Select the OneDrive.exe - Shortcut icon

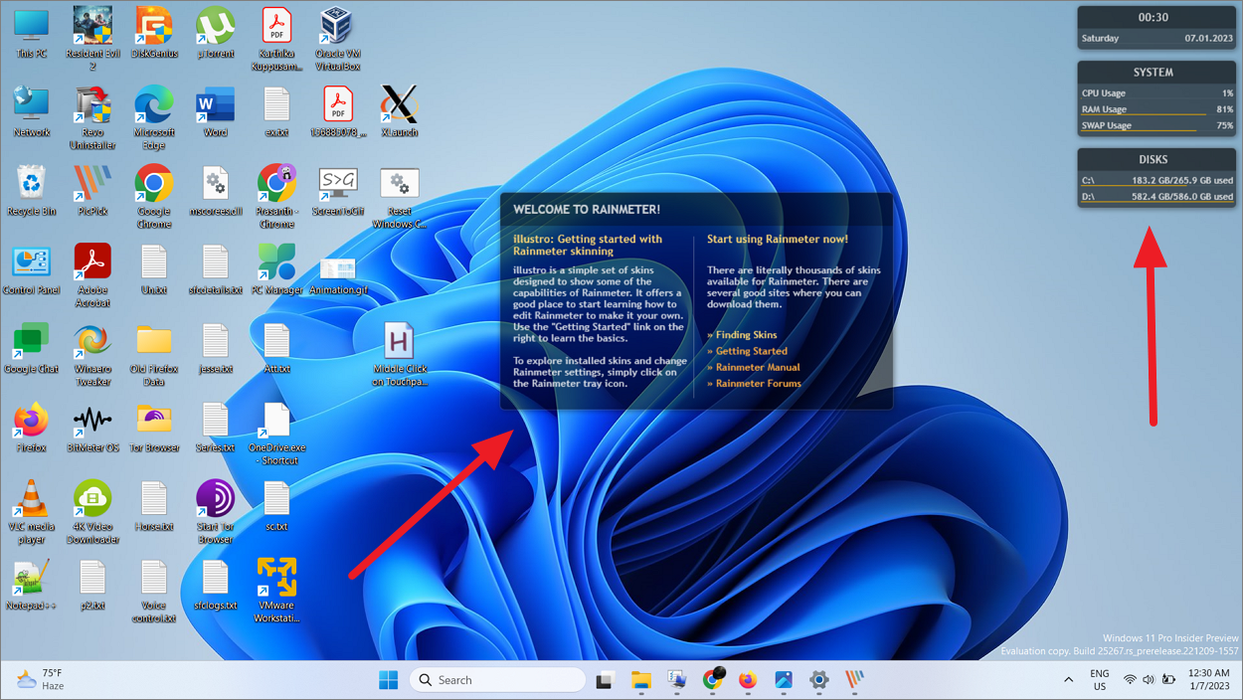pyautogui.click(x=276, y=434)
